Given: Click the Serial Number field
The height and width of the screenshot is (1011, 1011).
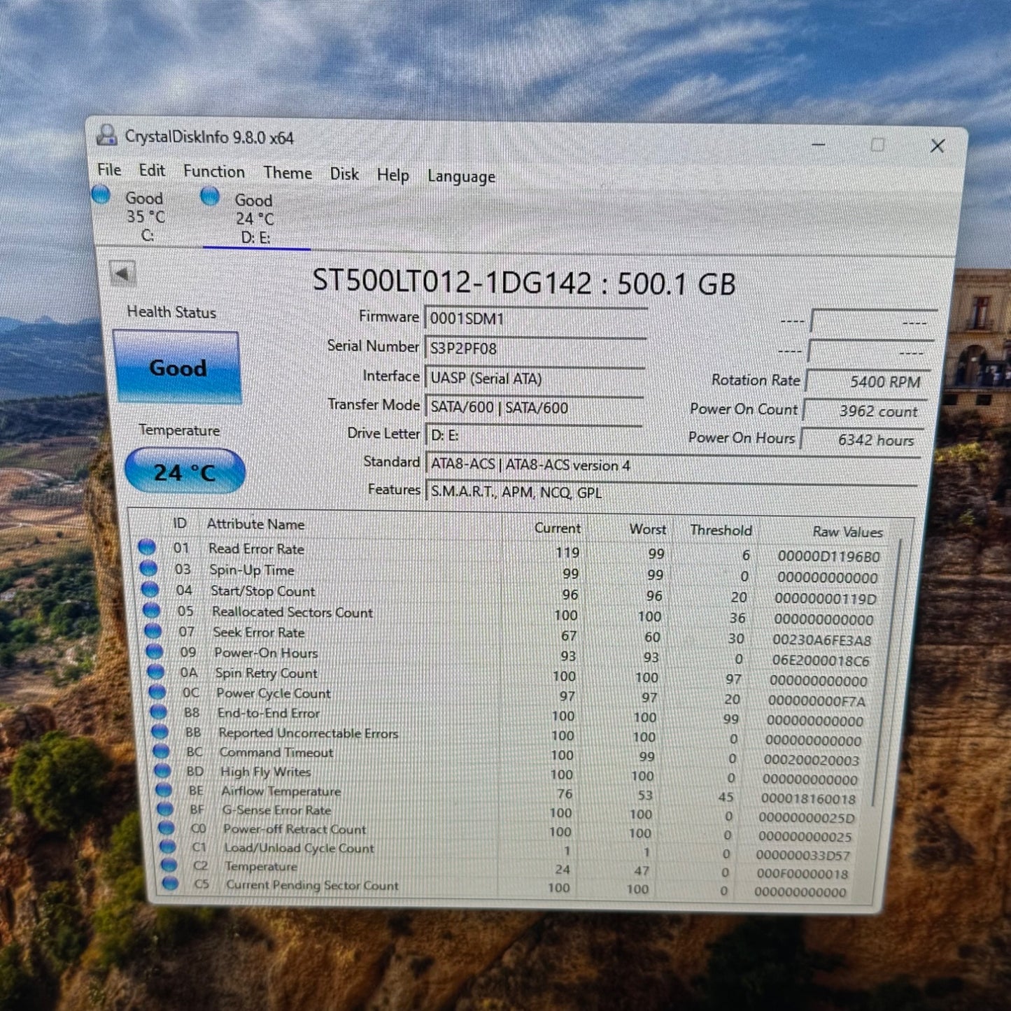Looking at the screenshot, I should point(535,348).
